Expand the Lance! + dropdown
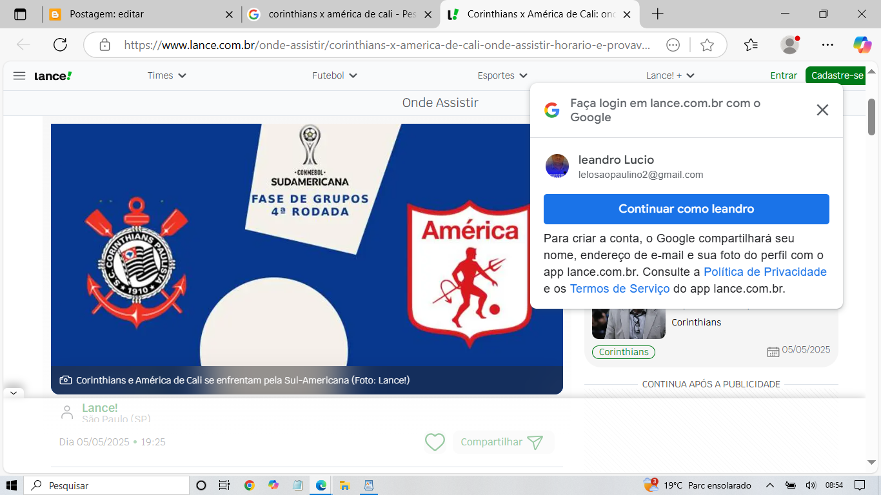881x495 pixels. click(x=670, y=75)
